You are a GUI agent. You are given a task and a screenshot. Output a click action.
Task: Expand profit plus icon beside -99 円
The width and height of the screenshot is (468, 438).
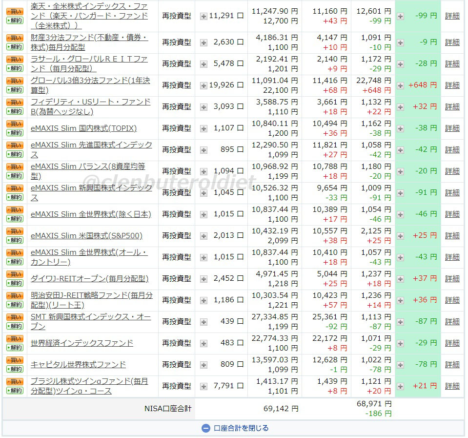(401, 17)
